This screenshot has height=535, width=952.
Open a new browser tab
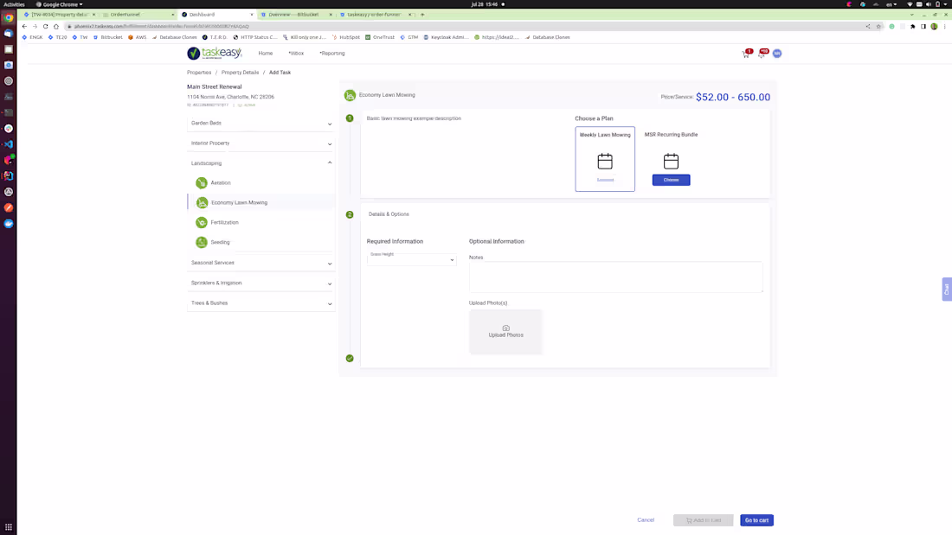pos(422,15)
